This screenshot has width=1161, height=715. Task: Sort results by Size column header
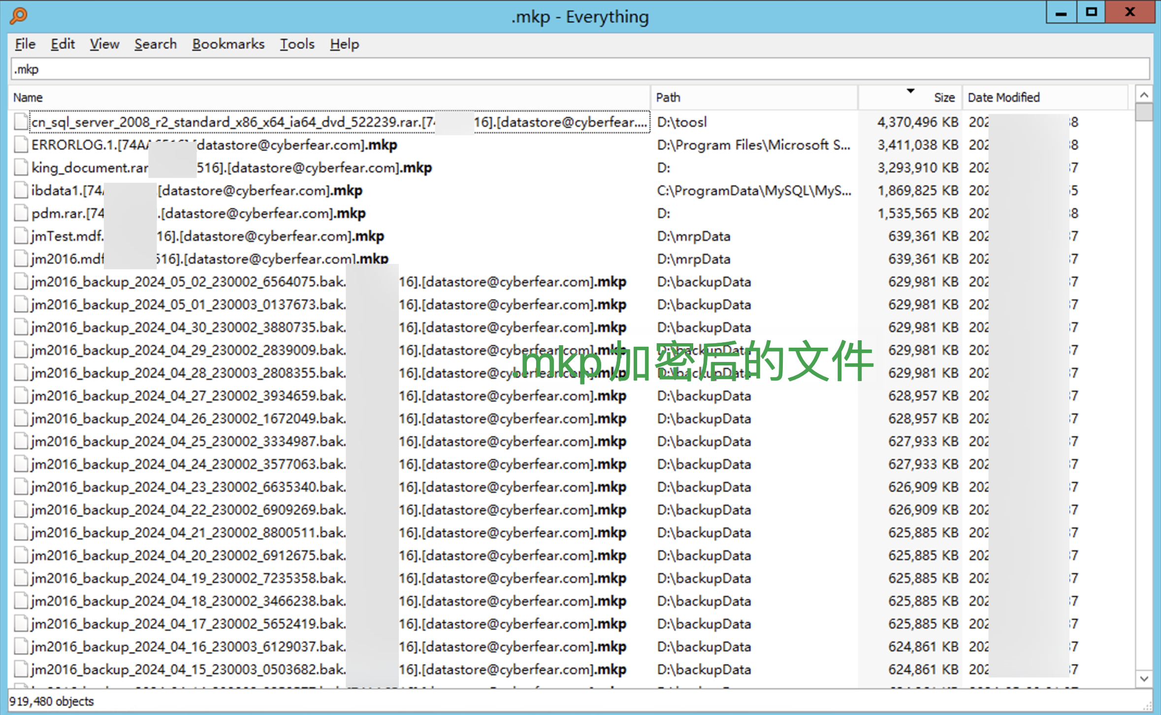(x=910, y=97)
